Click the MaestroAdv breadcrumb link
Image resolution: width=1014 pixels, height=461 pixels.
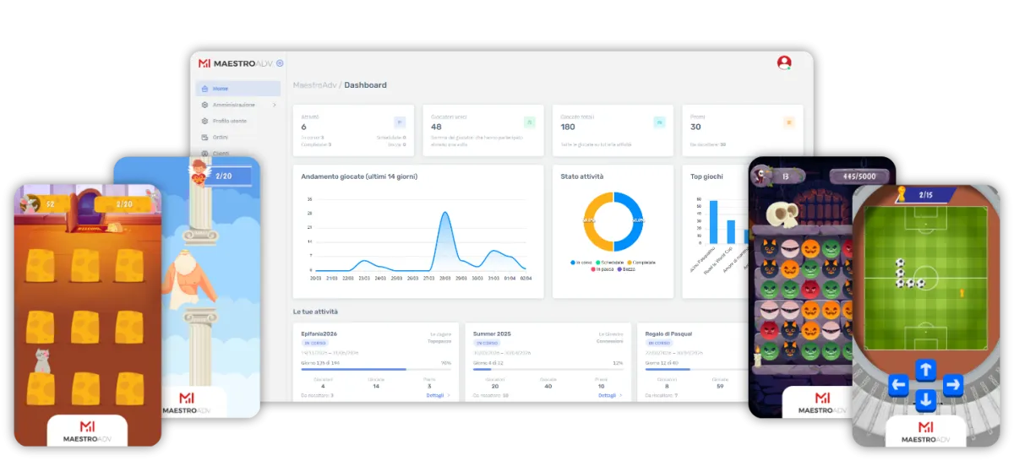click(314, 85)
